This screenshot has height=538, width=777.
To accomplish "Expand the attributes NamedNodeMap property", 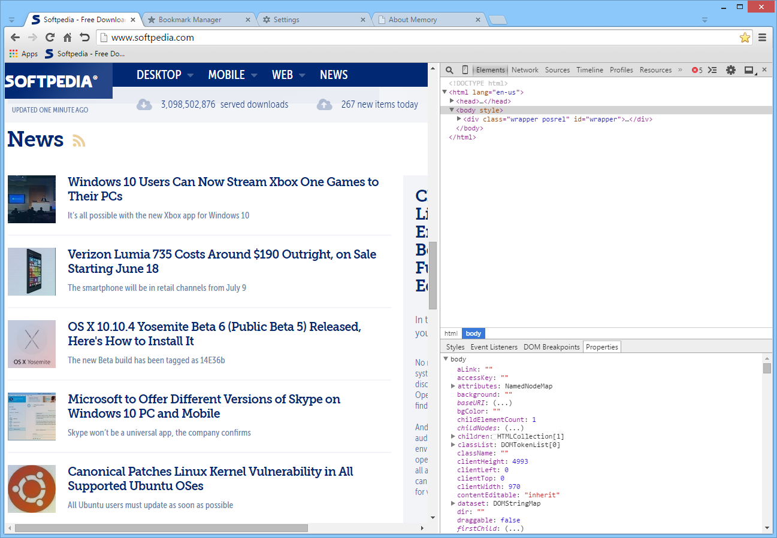I will [453, 386].
